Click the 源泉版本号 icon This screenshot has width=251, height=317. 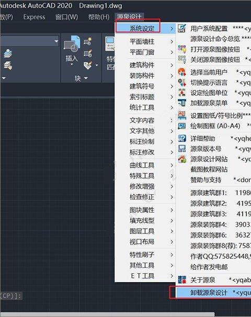coord(182,149)
